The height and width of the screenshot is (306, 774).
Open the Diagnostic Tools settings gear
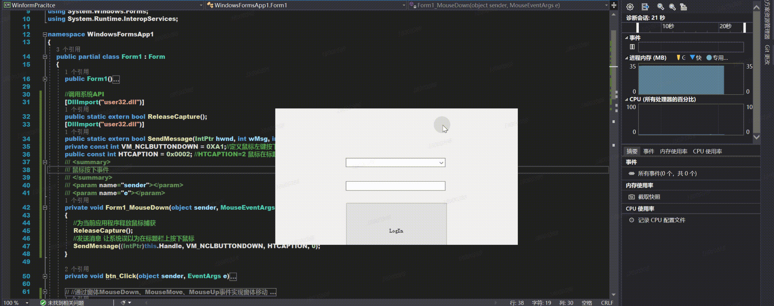click(x=630, y=7)
